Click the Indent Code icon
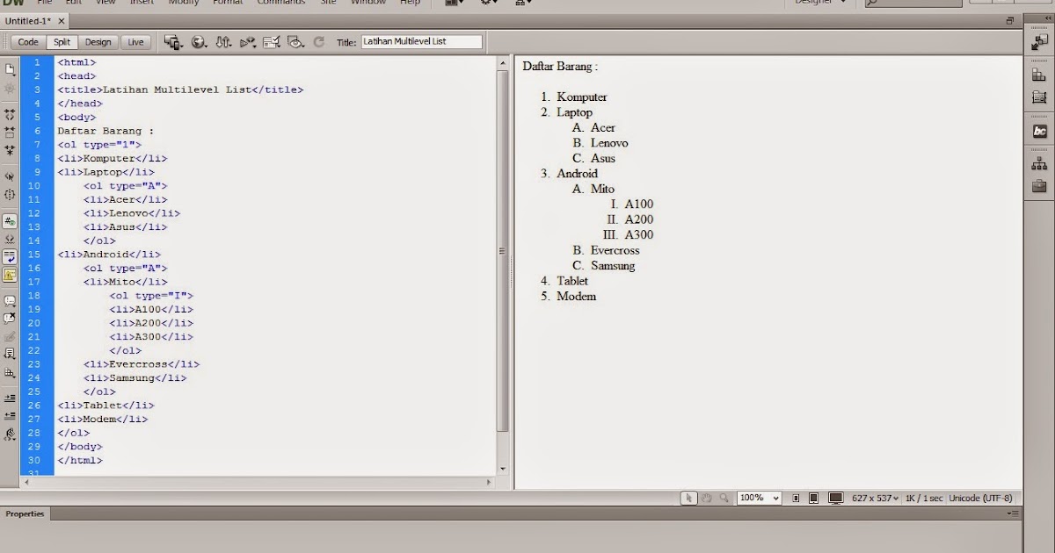Viewport: 1055px width, 553px height. click(10, 398)
